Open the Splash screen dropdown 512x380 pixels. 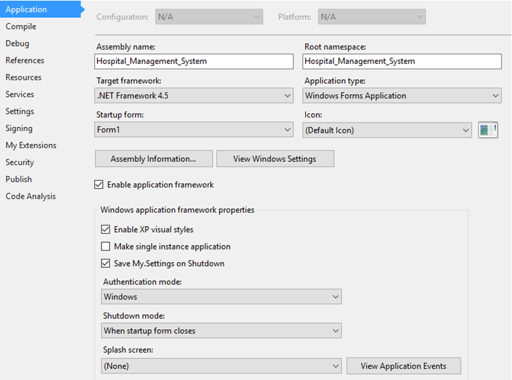(x=221, y=366)
